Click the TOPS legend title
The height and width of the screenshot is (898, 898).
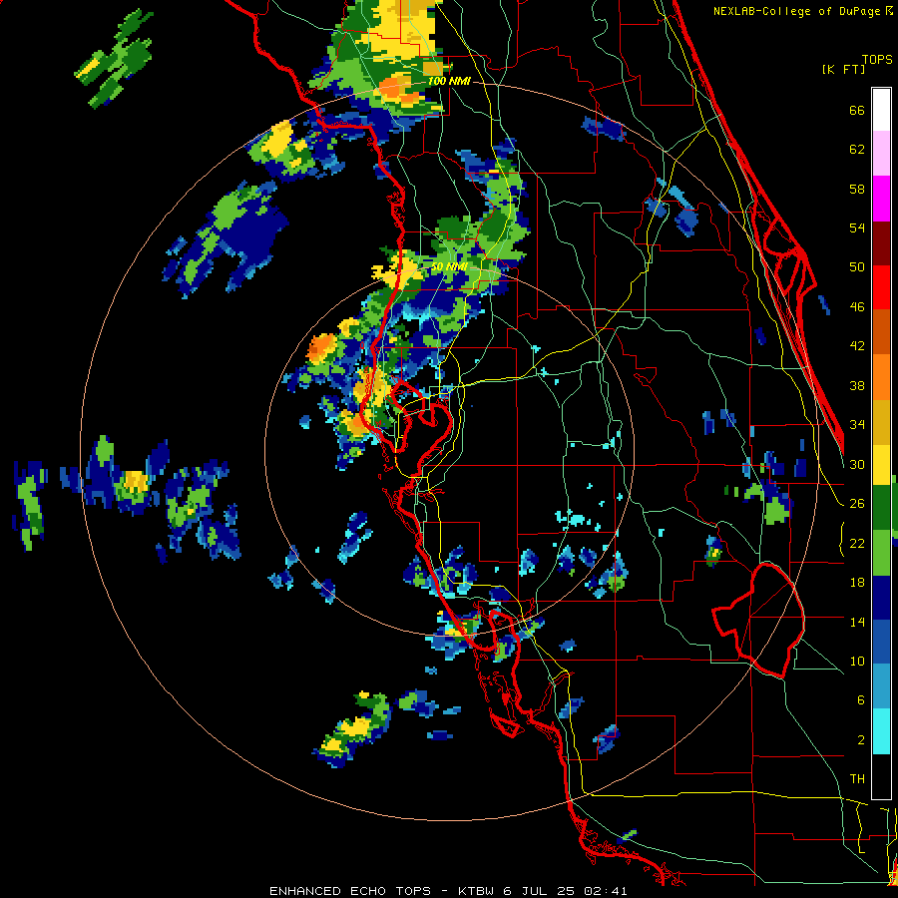(x=877, y=60)
